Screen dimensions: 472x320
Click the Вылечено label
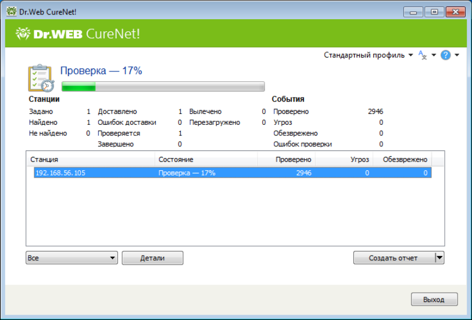205,112
